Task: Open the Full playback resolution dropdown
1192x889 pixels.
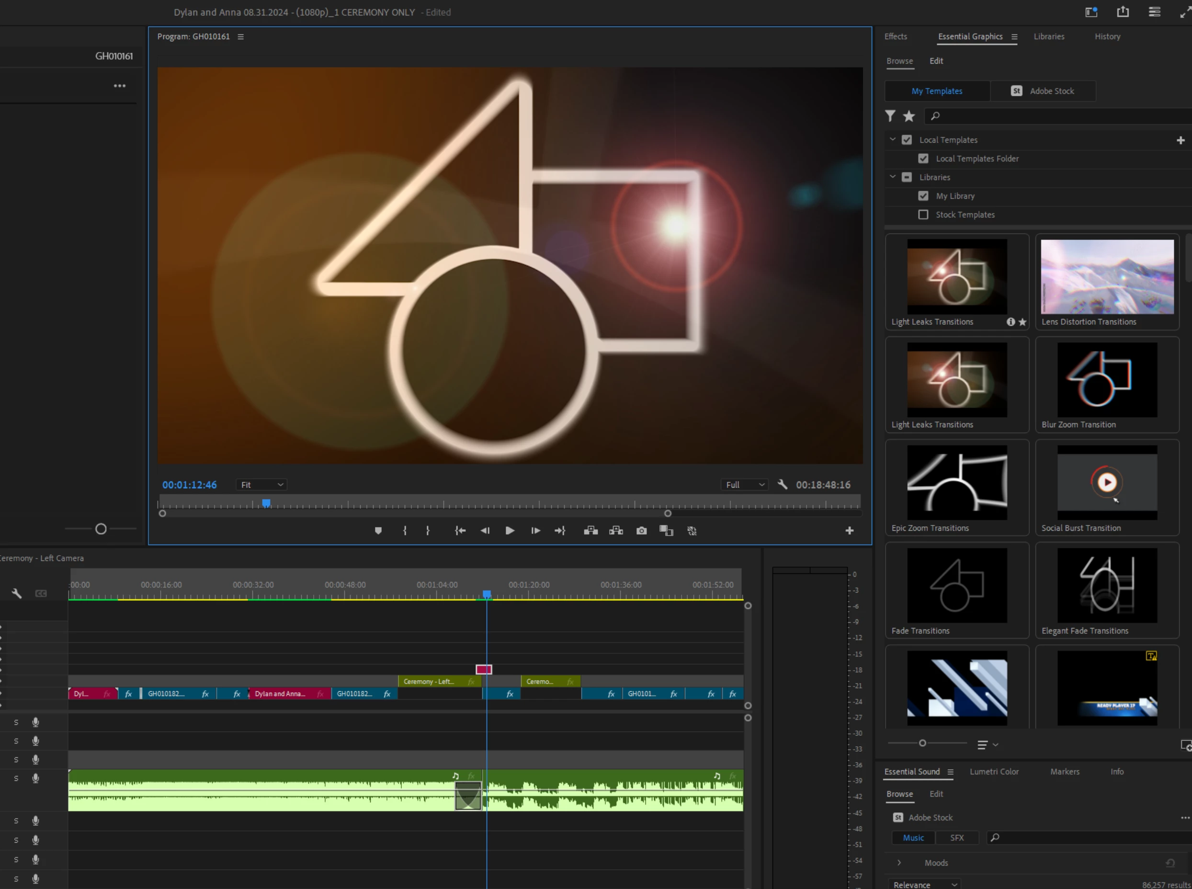Action: click(745, 485)
